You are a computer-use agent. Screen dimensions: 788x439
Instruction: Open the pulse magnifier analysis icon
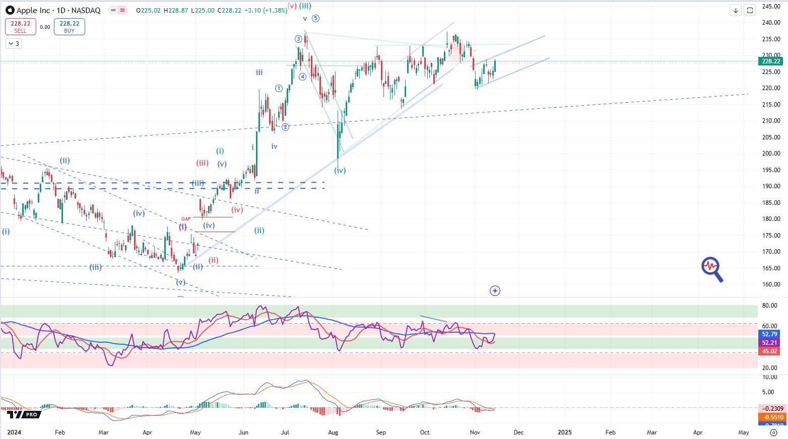(x=712, y=269)
